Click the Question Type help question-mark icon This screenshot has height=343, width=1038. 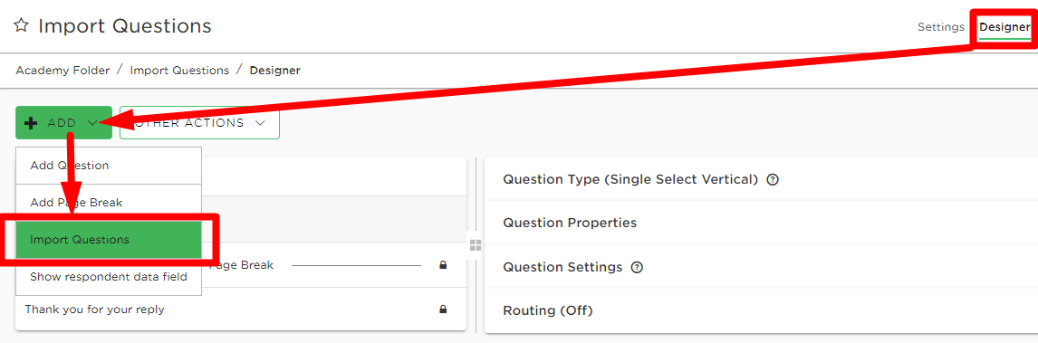tap(772, 180)
